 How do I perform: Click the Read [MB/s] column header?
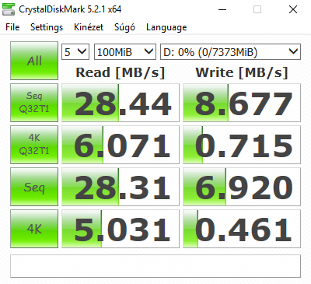121,72
